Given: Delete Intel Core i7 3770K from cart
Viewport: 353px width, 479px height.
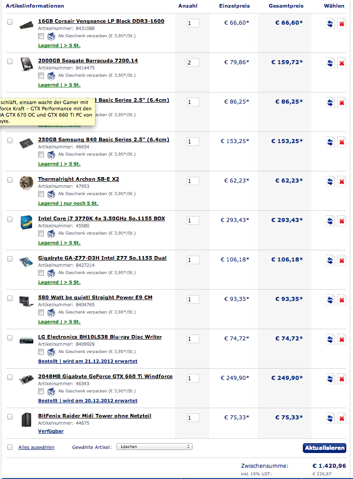Looking at the screenshot, I should [342, 221].
